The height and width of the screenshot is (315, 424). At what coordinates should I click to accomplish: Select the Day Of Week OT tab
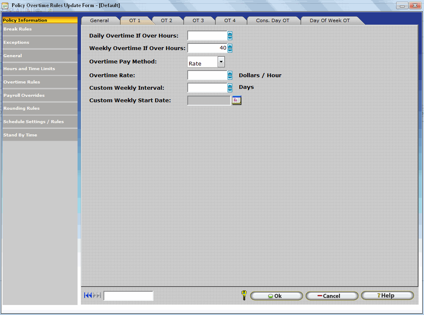[329, 20]
